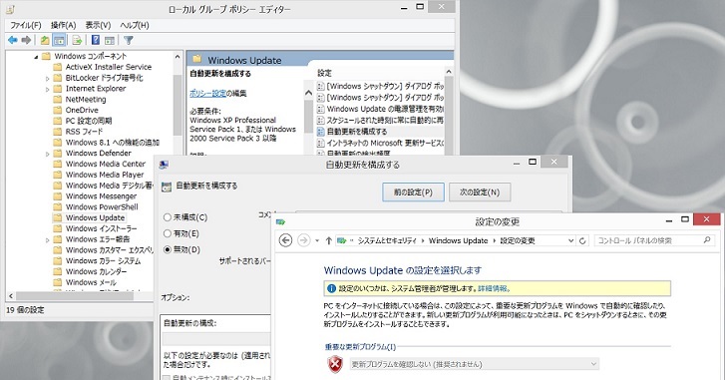Image resolution: width=725 pixels, height=380 pixels.
Task: Click the red shield icon under 重要な更新プログラム
Action: click(335, 364)
